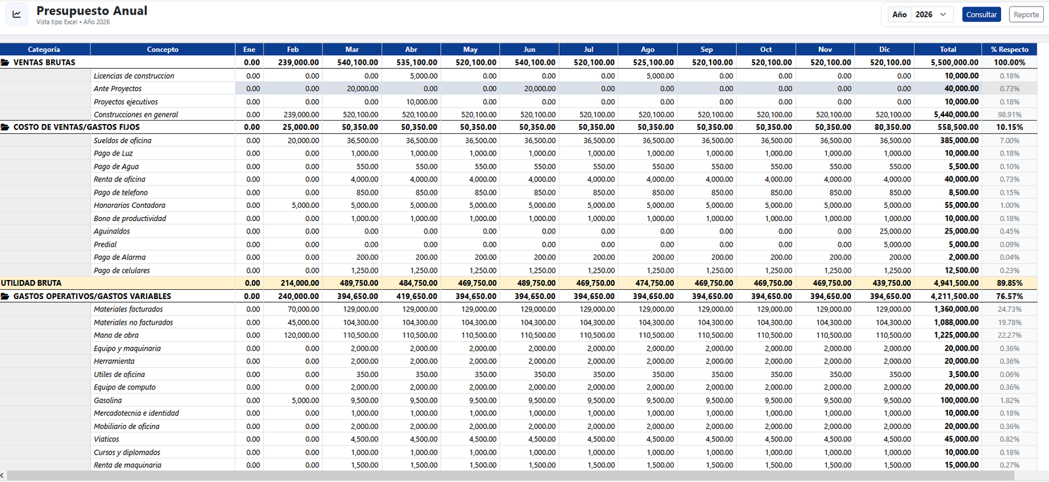Click the % Respecto column header
The height and width of the screenshot is (482, 1049).
(x=1010, y=49)
